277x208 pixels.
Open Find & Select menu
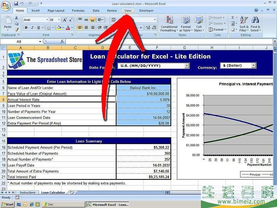tap(255, 24)
